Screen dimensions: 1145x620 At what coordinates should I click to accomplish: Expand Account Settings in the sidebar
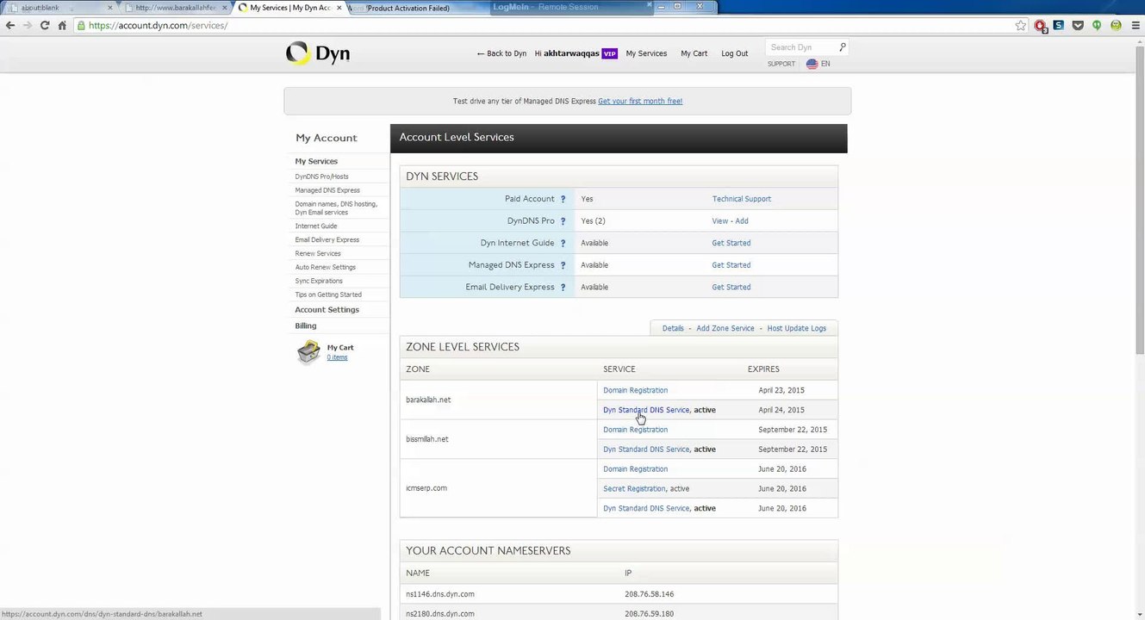327,310
